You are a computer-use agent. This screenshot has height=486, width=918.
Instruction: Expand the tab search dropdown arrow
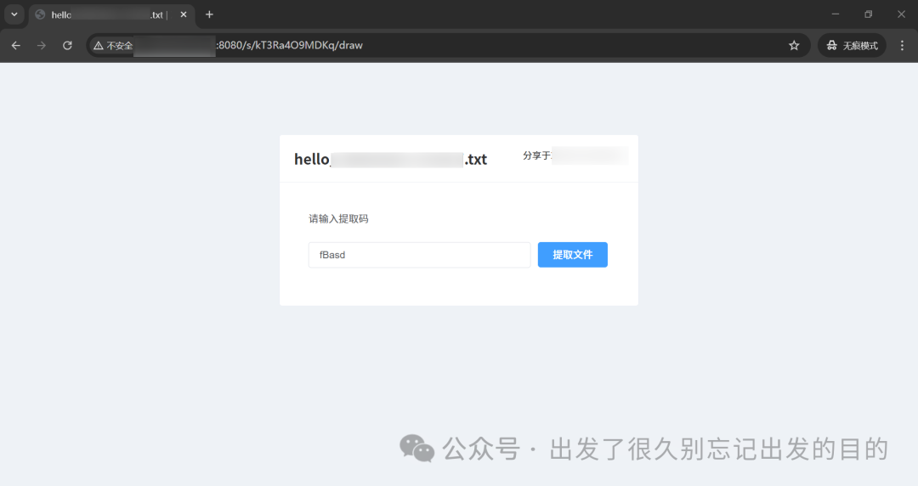point(14,14)
